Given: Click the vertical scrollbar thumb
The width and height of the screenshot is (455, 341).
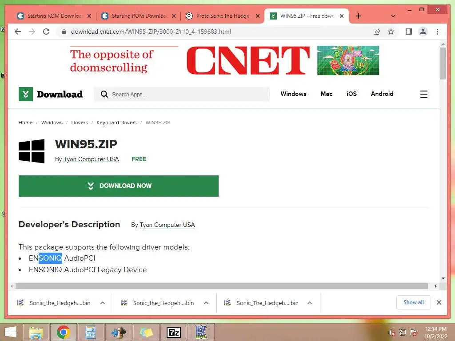Looking at the screenshot, I should [x=443, y=63].
